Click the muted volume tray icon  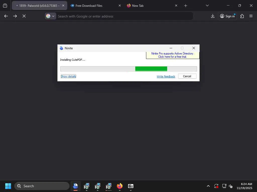point(231,186)
